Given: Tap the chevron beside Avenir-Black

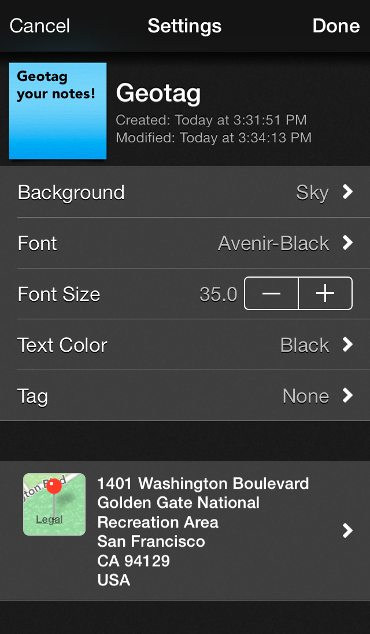Looking at the screenshot, I should [x=347, y=243].
